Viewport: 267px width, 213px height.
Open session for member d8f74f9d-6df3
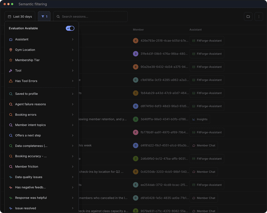165,106
